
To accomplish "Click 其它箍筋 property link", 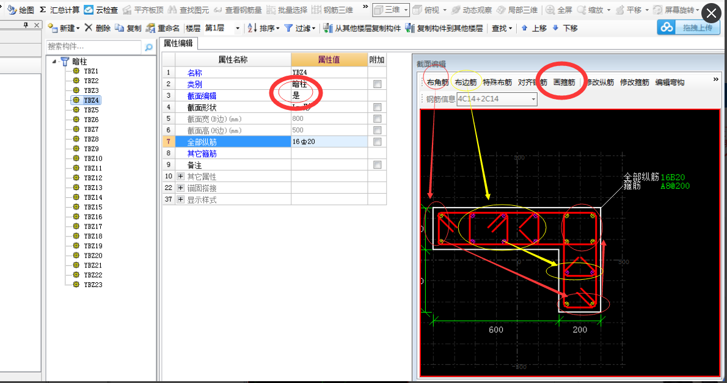I will [202, 153].
